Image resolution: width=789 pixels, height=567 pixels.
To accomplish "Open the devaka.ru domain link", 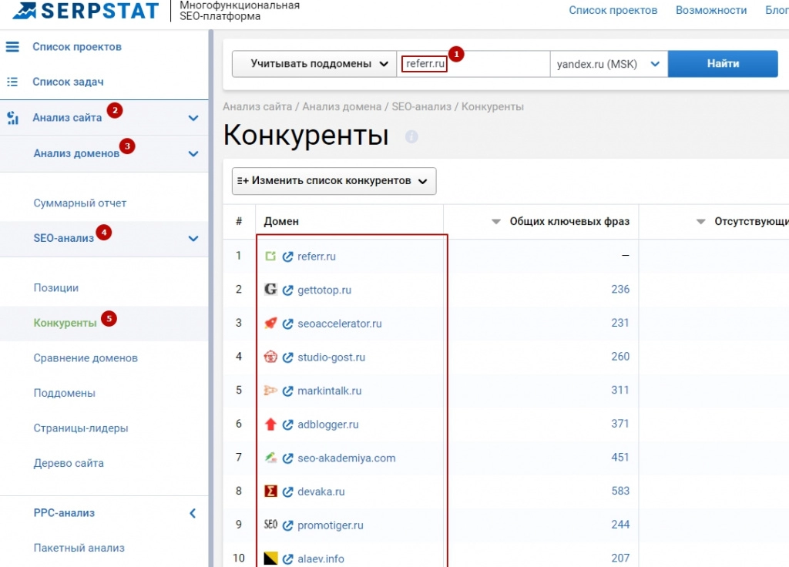I will coord(321,492).
